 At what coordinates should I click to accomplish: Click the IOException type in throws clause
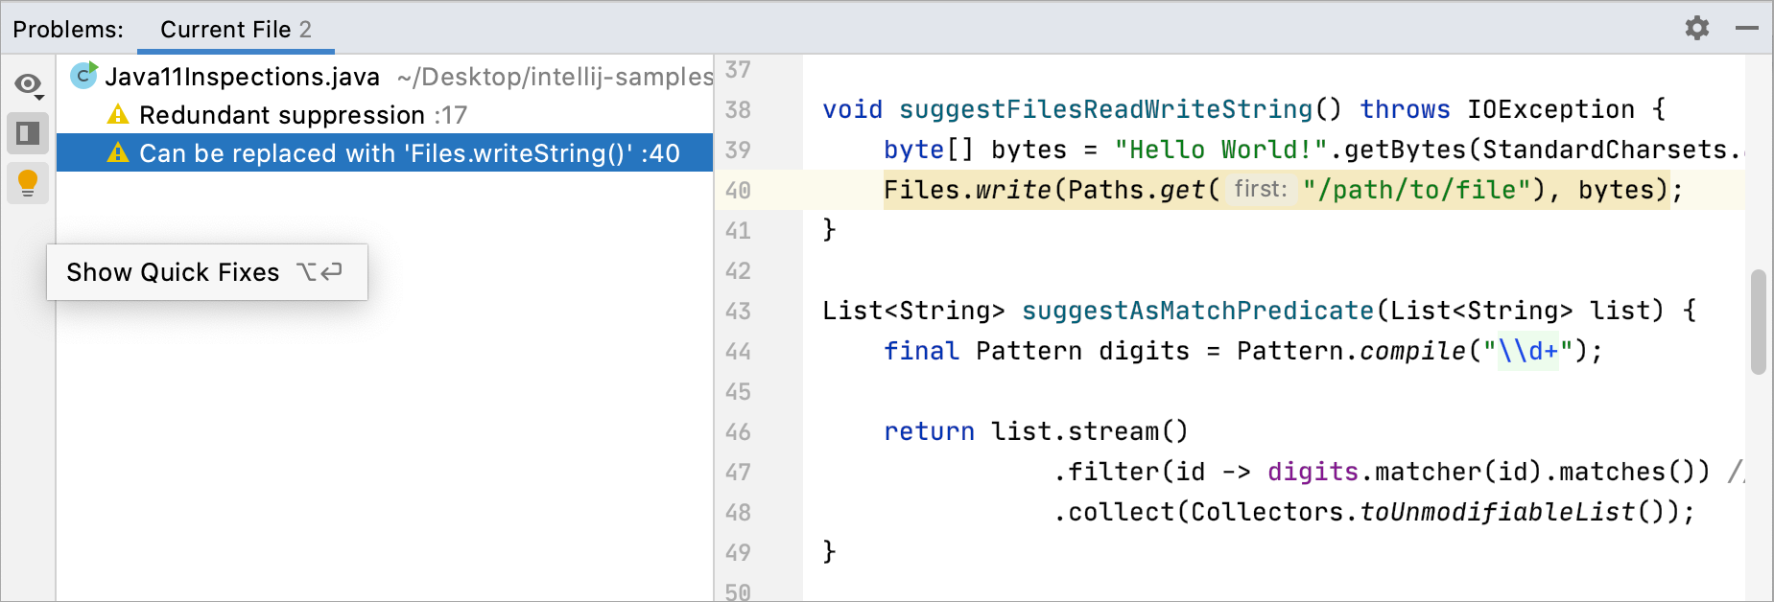(x=1550, y=109)
